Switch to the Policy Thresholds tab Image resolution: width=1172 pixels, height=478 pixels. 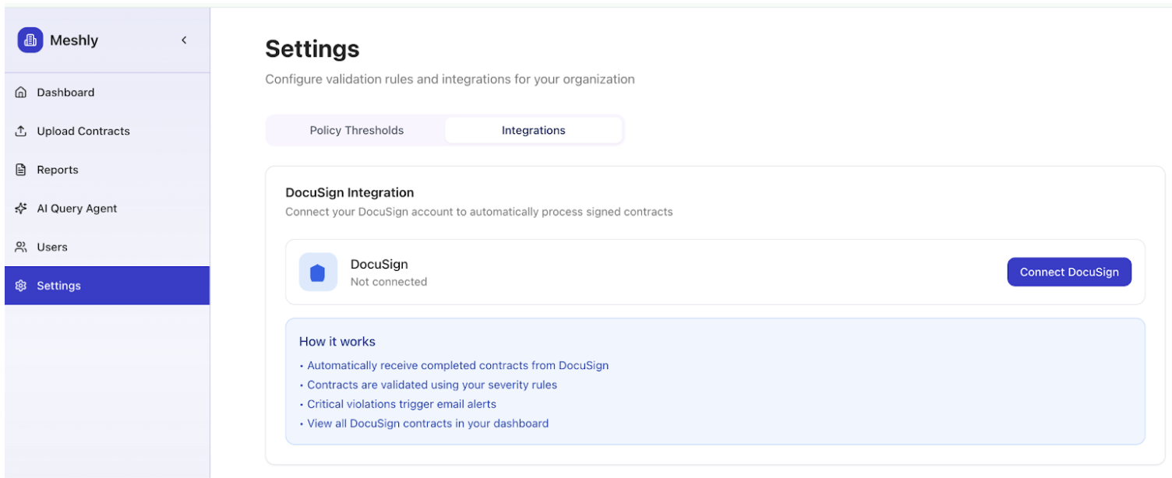pos(357,131)
